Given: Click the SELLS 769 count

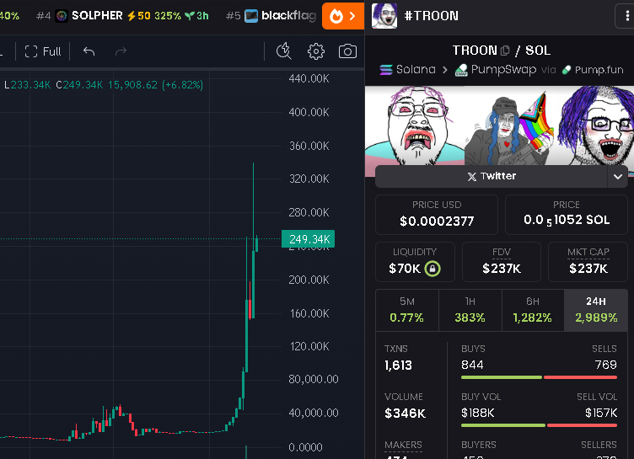Looking at the screenshot, I should 605,365.
